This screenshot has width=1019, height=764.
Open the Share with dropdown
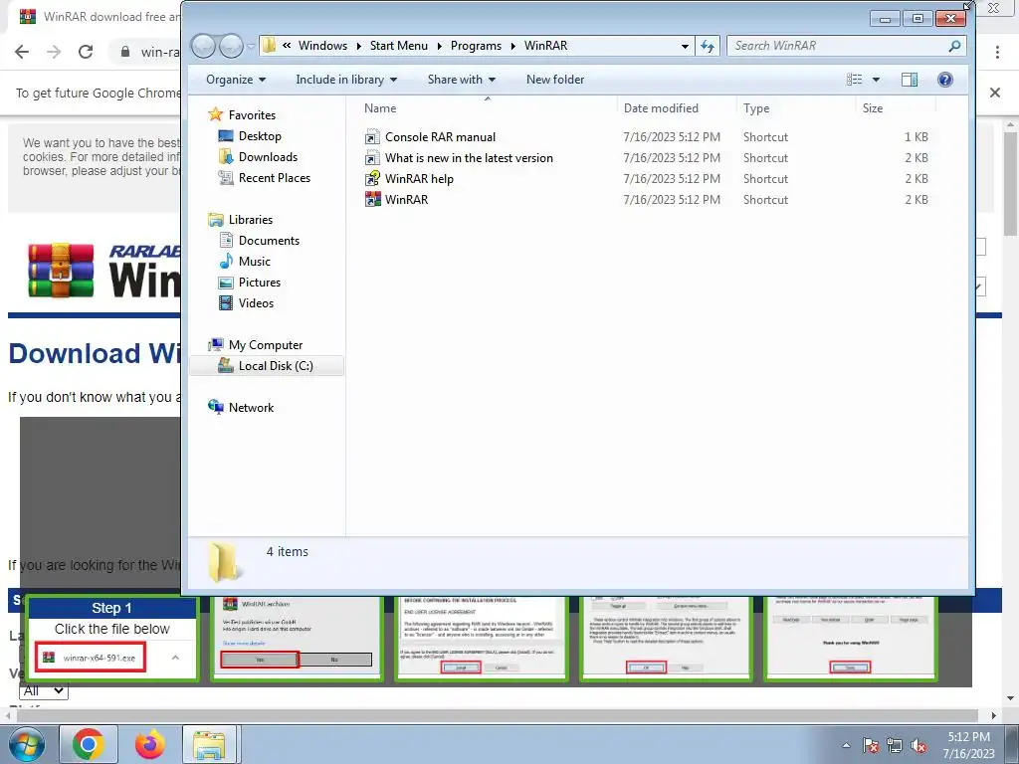[x=462, y=80]
